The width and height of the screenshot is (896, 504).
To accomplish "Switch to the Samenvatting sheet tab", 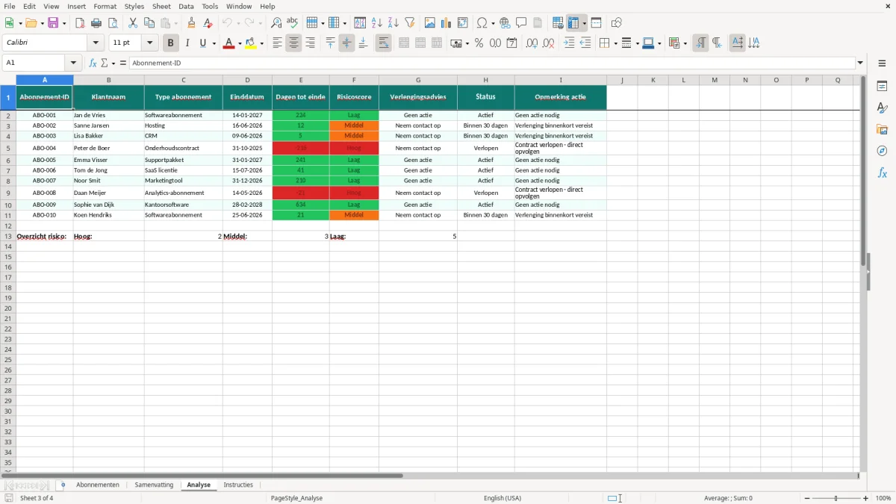I will pos(154,485).
